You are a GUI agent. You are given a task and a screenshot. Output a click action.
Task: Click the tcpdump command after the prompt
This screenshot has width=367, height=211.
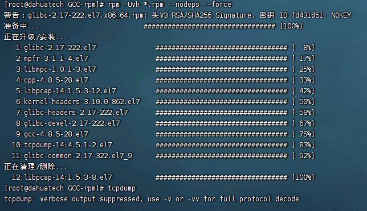click(122, 188)
